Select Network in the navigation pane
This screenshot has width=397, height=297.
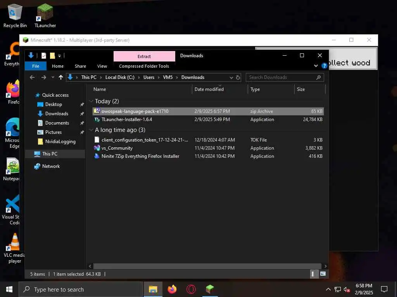[x=51, y=166]
